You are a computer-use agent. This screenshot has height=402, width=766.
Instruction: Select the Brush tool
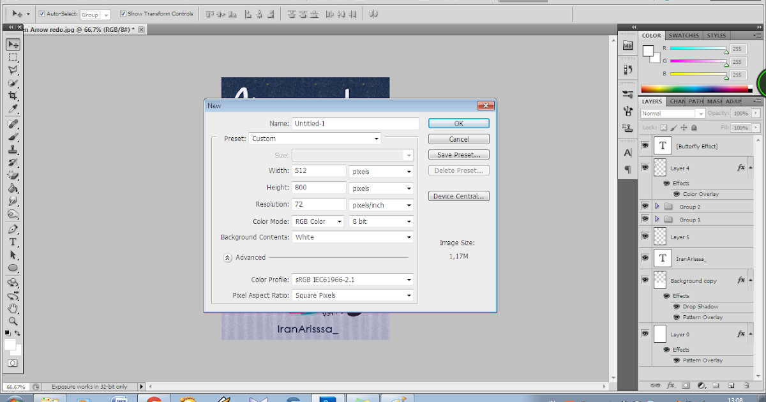(13, 137)
